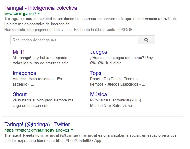Expand dropdown arrow next to twitter.com/taringa URL
190x149 pixels.
[72, 130]
